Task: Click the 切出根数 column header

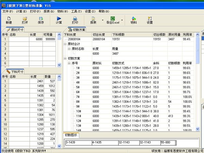Action: (160, 35)
